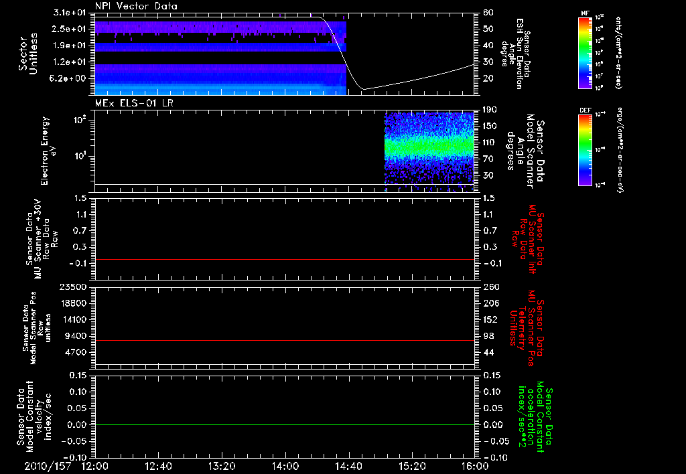Viewport: 686px width, 474px height.
Task: Click the 12:00 time axis label
Action: pyautogui.click(x=95, y=466)
